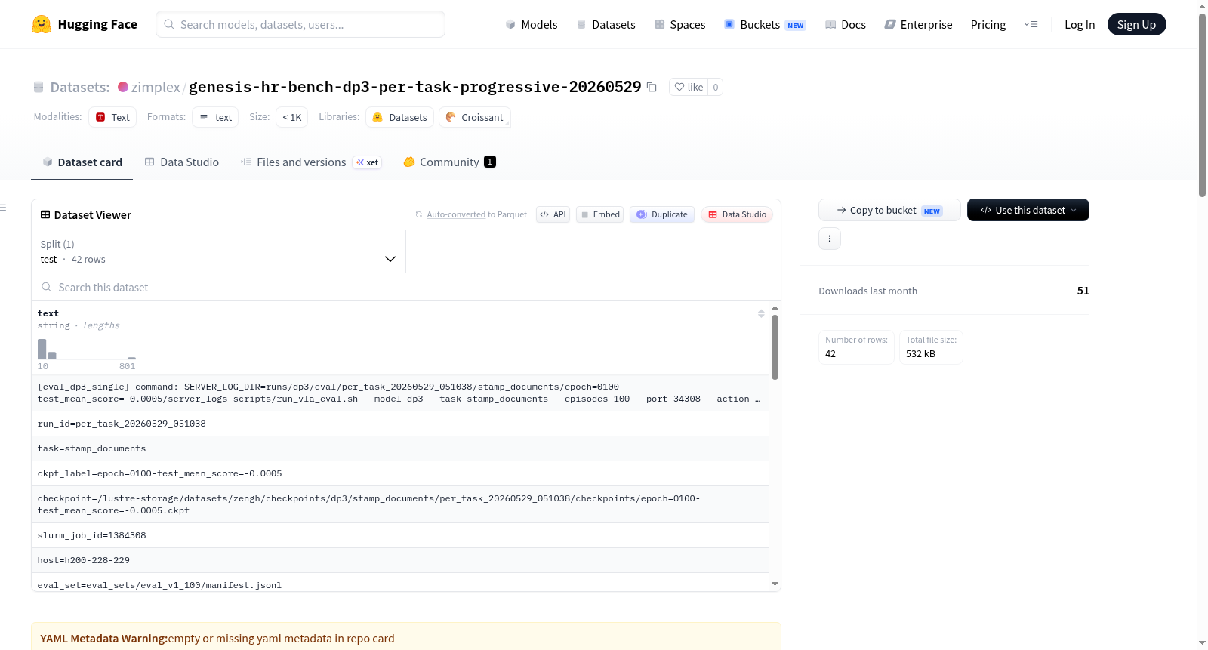The height and width of the screenshot is (650, 1208).
Task: Select the <1K size tag
Action: [x=291, y=117]
